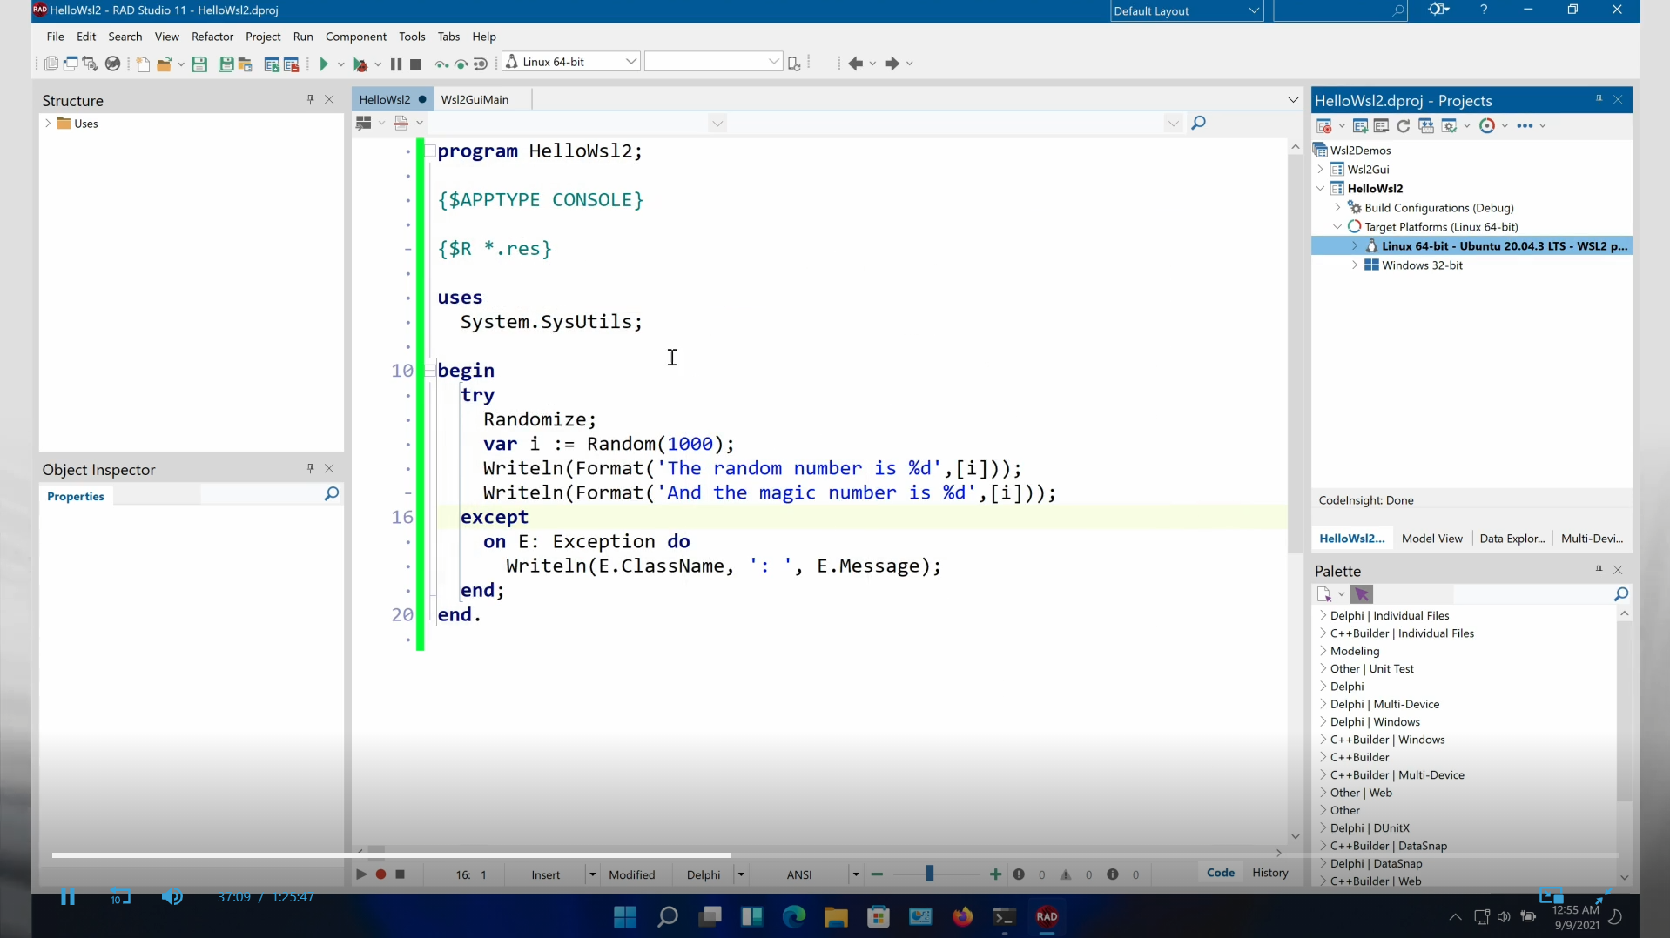Image resolution: width=1670 pixels, height=938 pixels.
Task: Click the editor zoom slider handle
Action: pyautogui.click(x=929, y=874)
